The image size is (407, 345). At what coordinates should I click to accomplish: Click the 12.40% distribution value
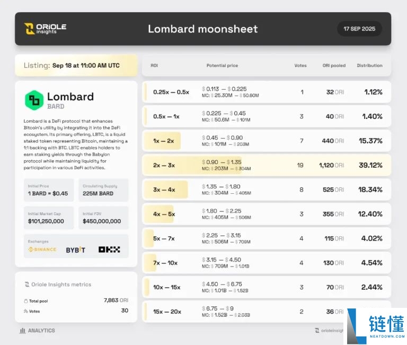tap(370, 214)
